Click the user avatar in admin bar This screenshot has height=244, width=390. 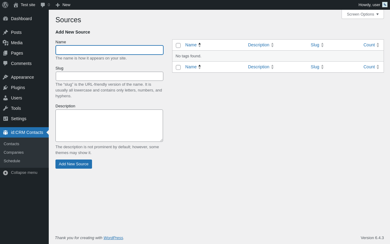tap(385, 5)
